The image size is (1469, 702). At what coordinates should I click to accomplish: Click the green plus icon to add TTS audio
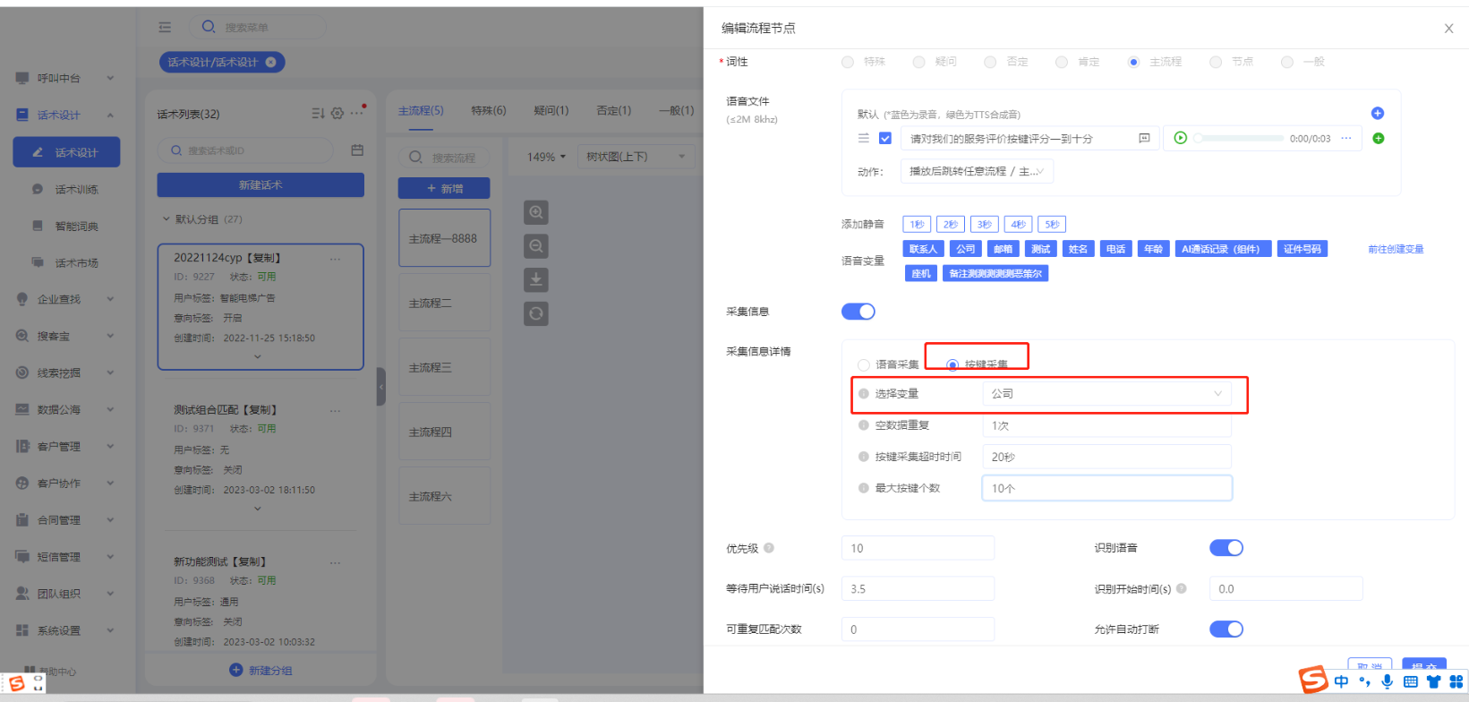pyautogui.click(x=1378, y=138)
